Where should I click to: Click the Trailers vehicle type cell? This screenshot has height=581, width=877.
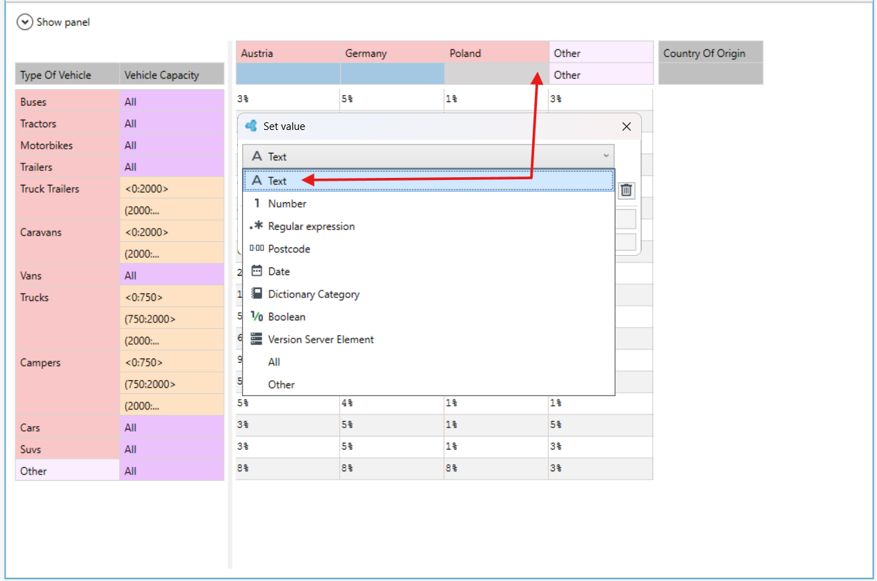67,167
